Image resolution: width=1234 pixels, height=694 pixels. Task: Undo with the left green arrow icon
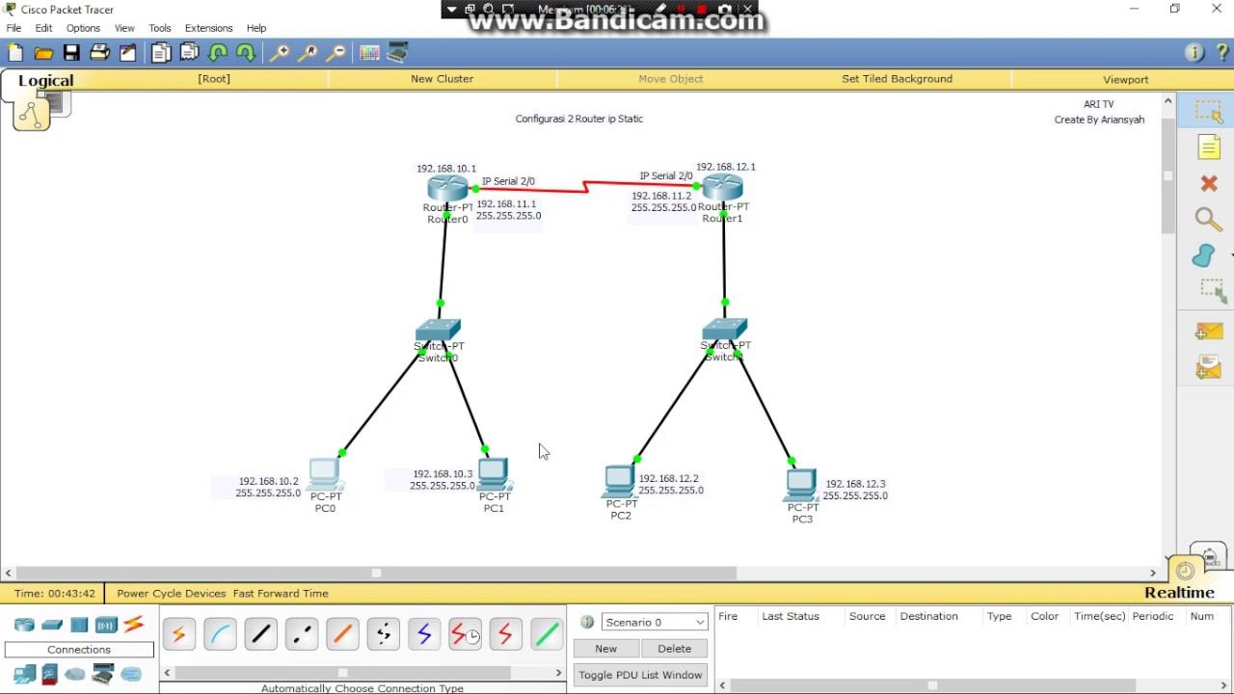tap(218, 53)
